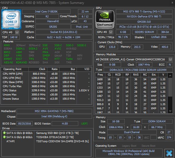Click the Dual-Channel mode field
This screenshot has width=175, height=158.
[132, 132]
